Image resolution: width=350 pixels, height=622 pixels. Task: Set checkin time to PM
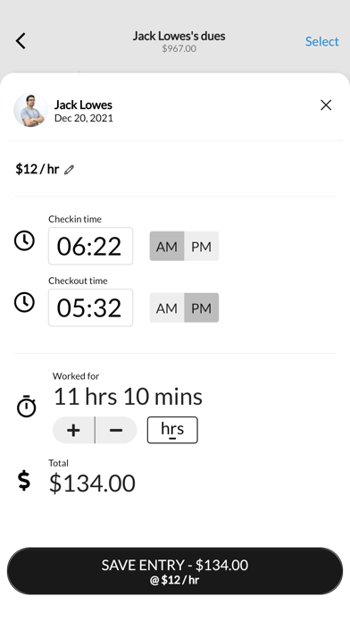click(x=202, y=247)
